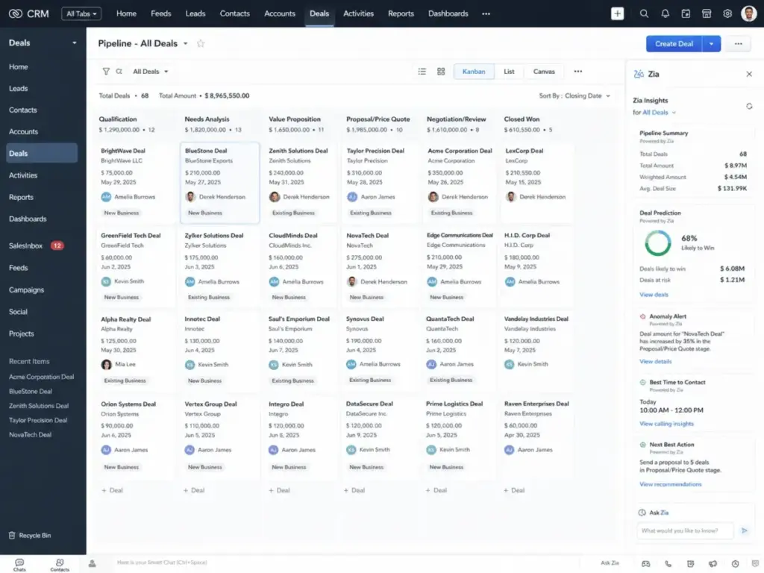The width and height of the screenshot is (764, 573).
Task: Open the marketplace store icon
Action: pyautogui.click(x=707, y=13)
